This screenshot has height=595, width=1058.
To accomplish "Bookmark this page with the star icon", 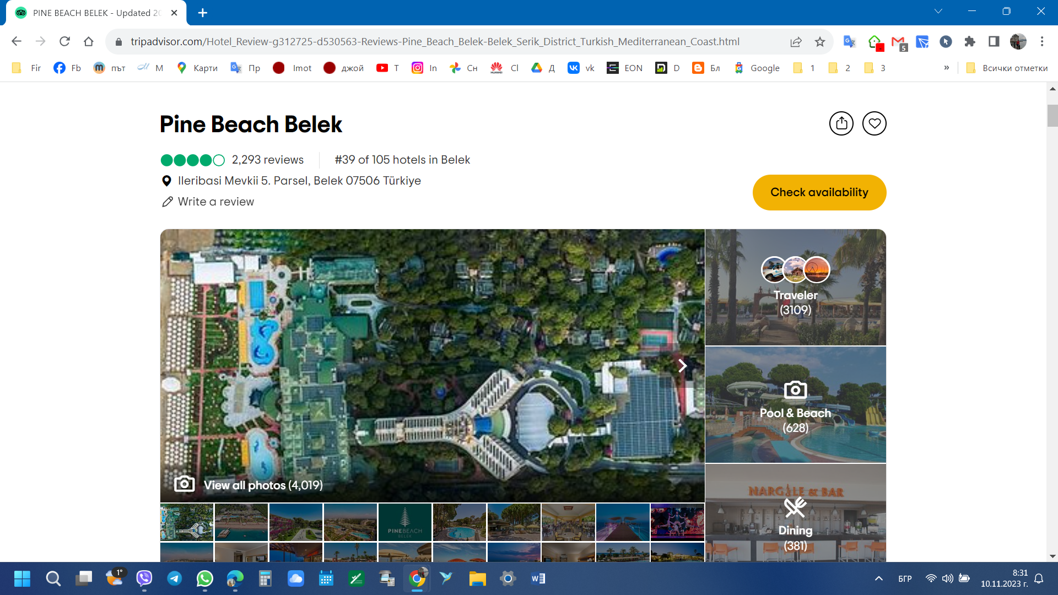I will [820, 42].
